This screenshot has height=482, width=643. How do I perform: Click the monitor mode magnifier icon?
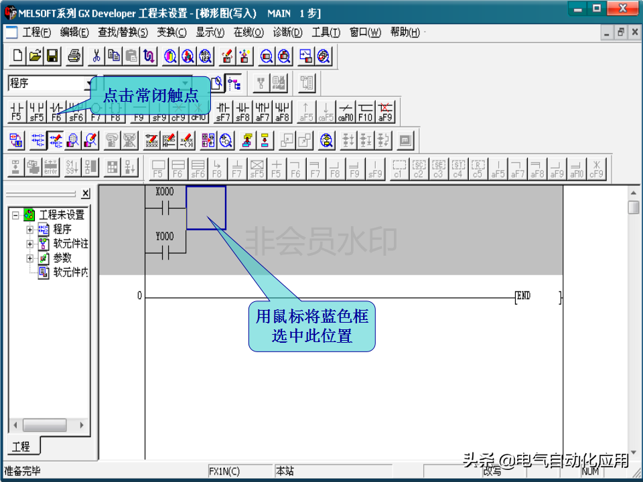pos(73,141)
